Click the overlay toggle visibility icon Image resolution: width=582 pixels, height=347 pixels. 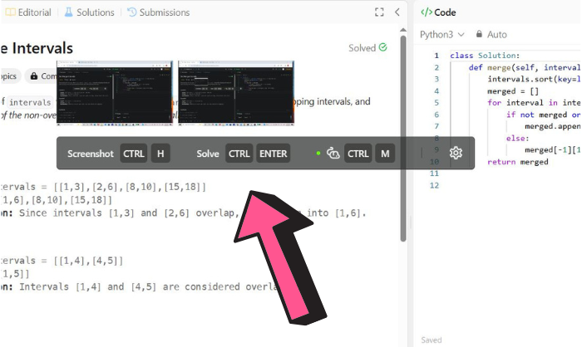333,154
